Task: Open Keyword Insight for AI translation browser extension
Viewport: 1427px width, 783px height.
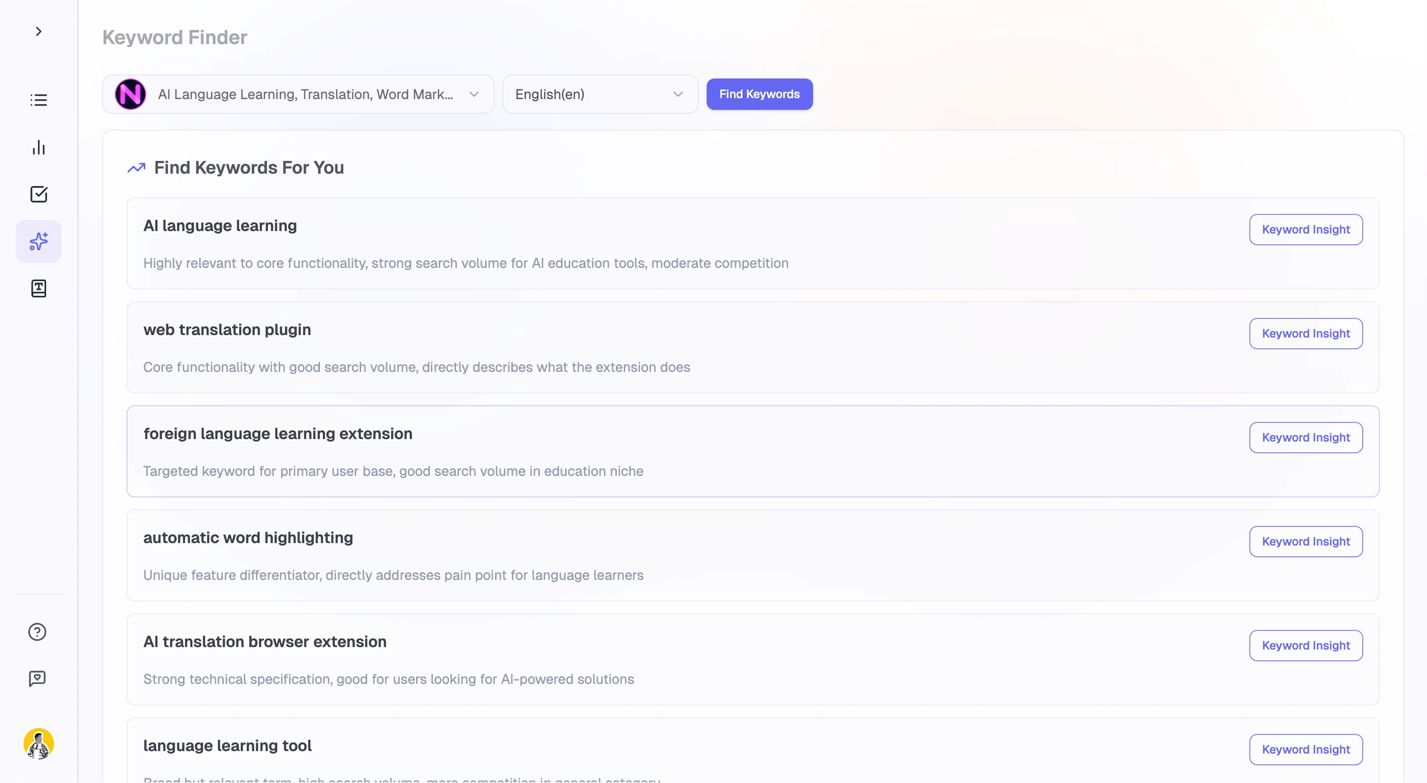Action: (x=1305, y=646)
